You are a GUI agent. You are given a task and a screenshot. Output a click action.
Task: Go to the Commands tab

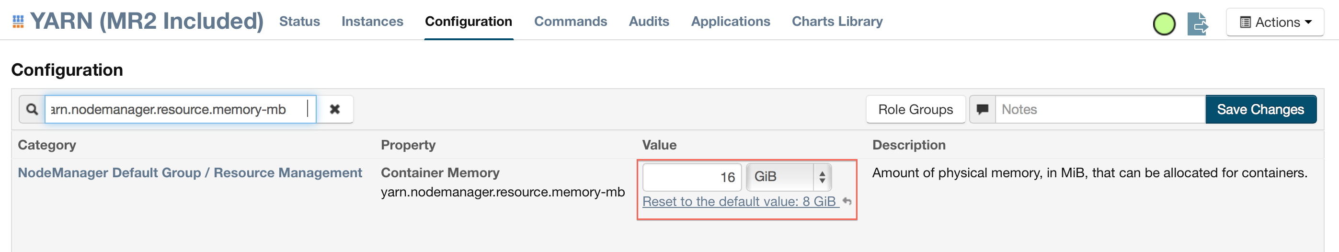coord(570,21)
